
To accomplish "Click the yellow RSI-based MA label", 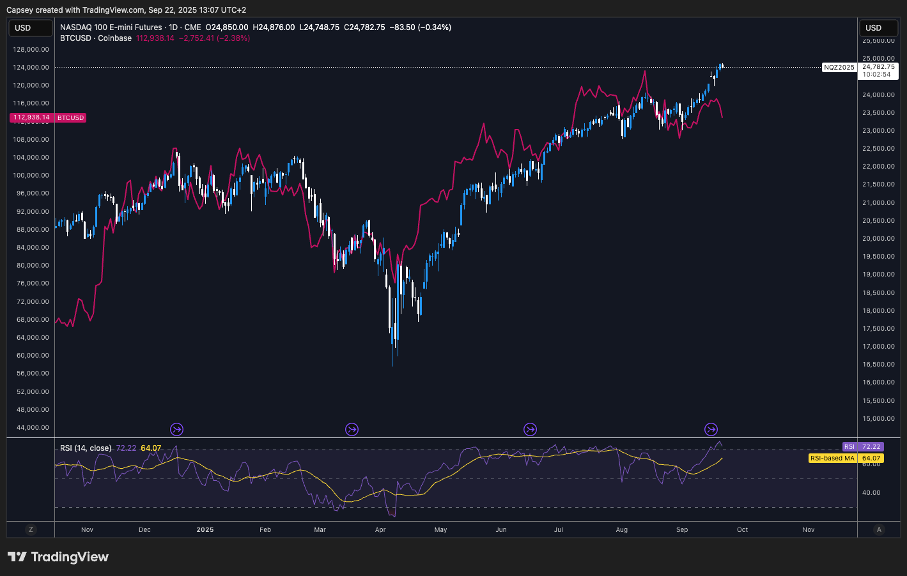I will (832, 459).
